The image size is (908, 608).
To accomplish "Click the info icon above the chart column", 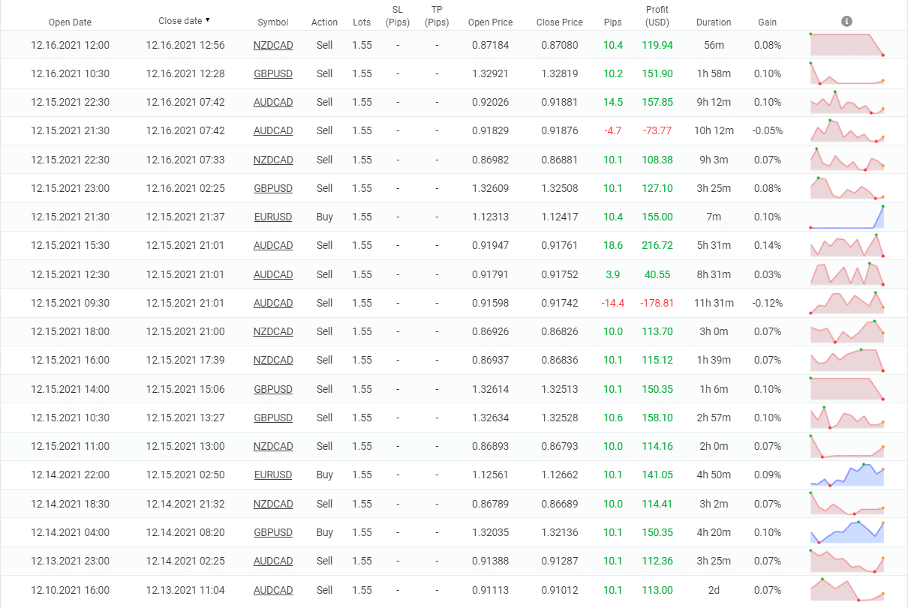I will click(x=846, y=21).
